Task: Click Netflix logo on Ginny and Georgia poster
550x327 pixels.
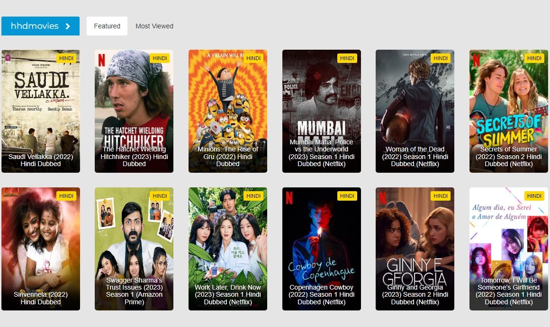Action: [x=383, y=197]
